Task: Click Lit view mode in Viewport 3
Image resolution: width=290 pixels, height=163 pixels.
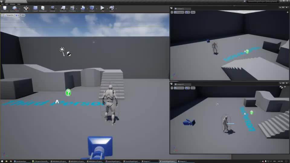Action: point(187,88)
